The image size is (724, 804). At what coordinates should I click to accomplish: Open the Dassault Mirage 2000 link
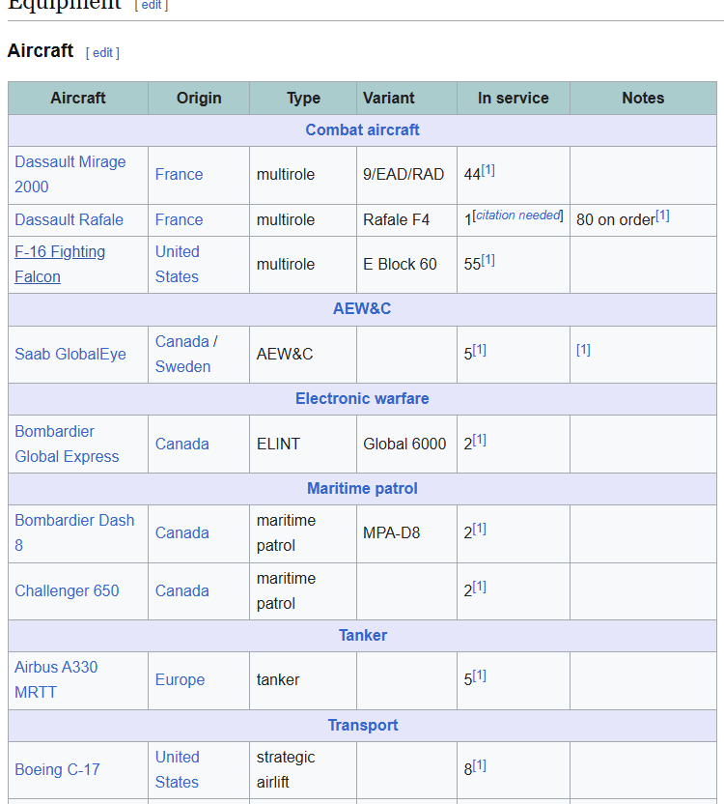click(x=70, y=174)
